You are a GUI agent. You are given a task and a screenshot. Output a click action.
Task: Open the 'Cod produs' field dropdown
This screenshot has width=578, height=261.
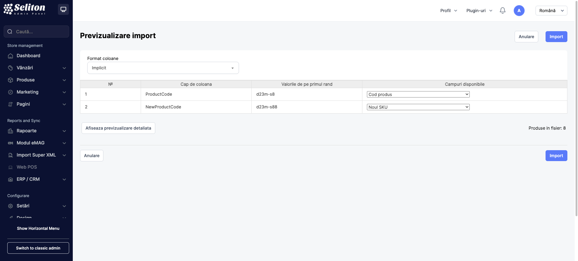(x=418, y=94)
